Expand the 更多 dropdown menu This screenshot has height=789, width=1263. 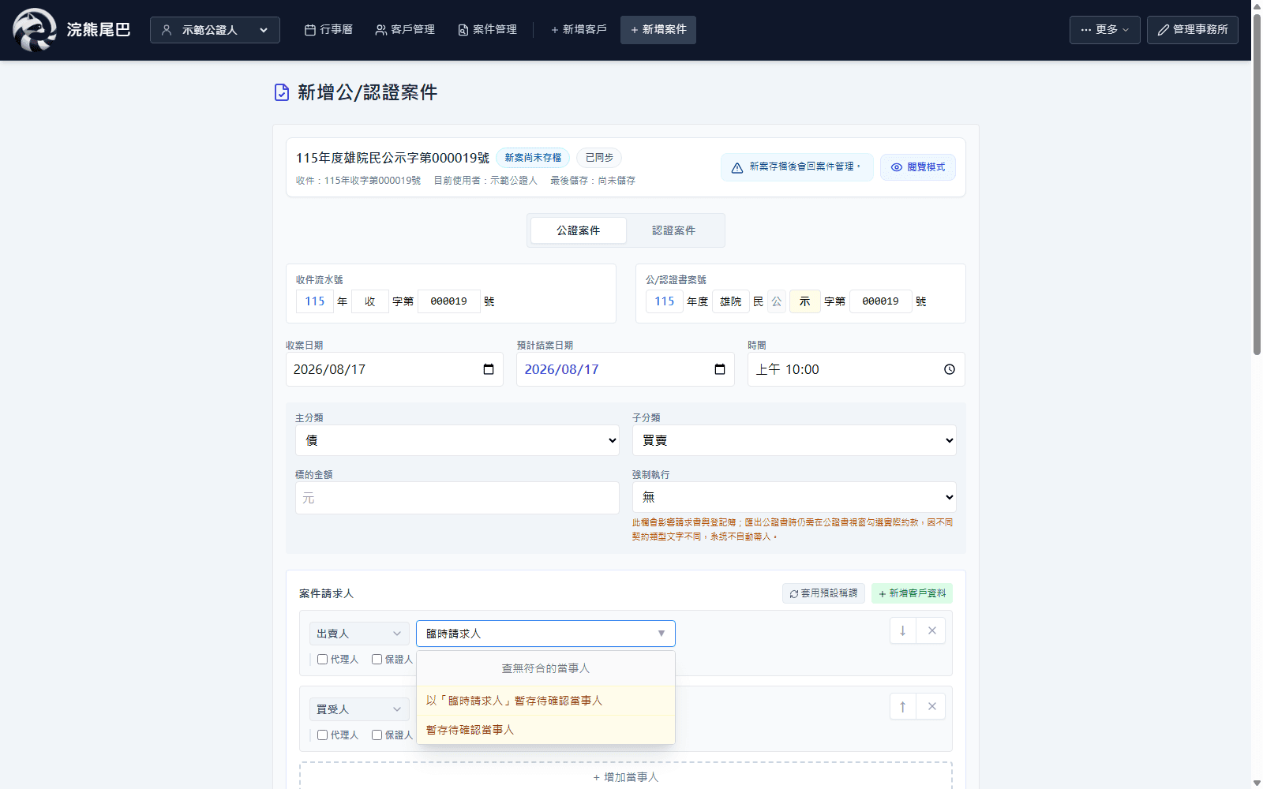coord(1104,30)
